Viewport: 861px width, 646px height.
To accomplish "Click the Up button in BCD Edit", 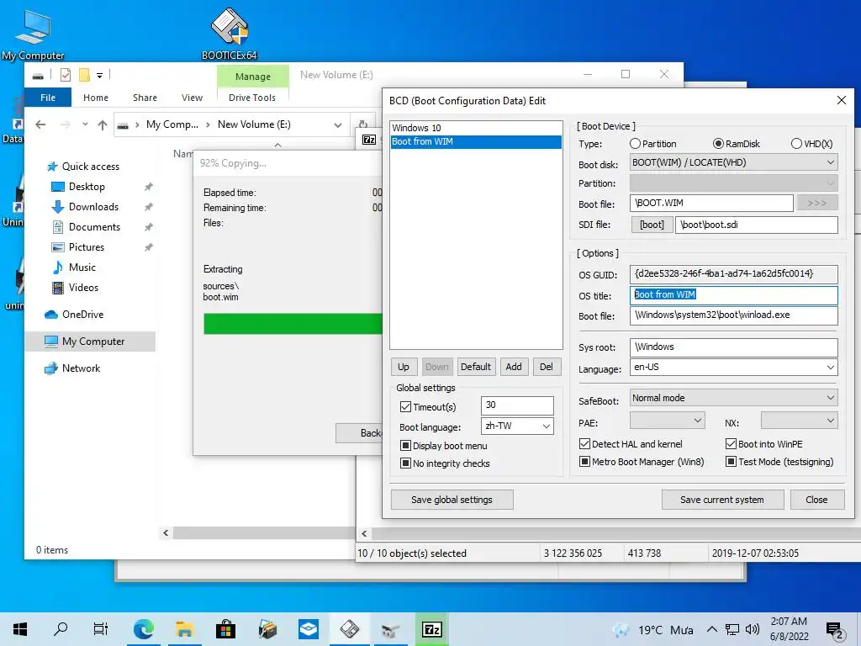I will pos(404,367).
